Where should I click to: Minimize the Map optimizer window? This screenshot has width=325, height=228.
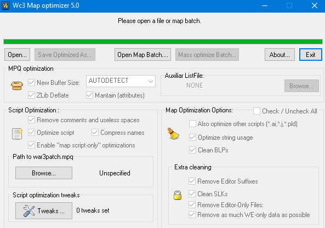click(x=265, y=5)
